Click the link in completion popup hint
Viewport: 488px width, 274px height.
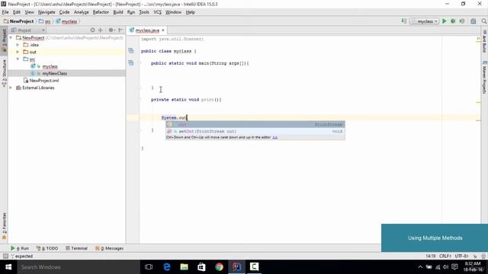tap(275, 137)
